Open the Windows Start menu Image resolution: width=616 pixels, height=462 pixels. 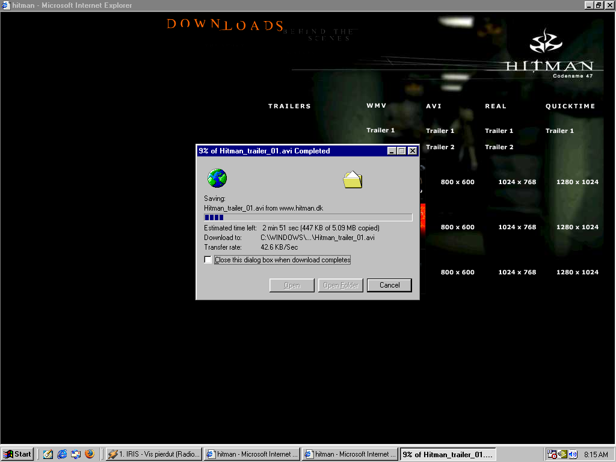point(18,454)
